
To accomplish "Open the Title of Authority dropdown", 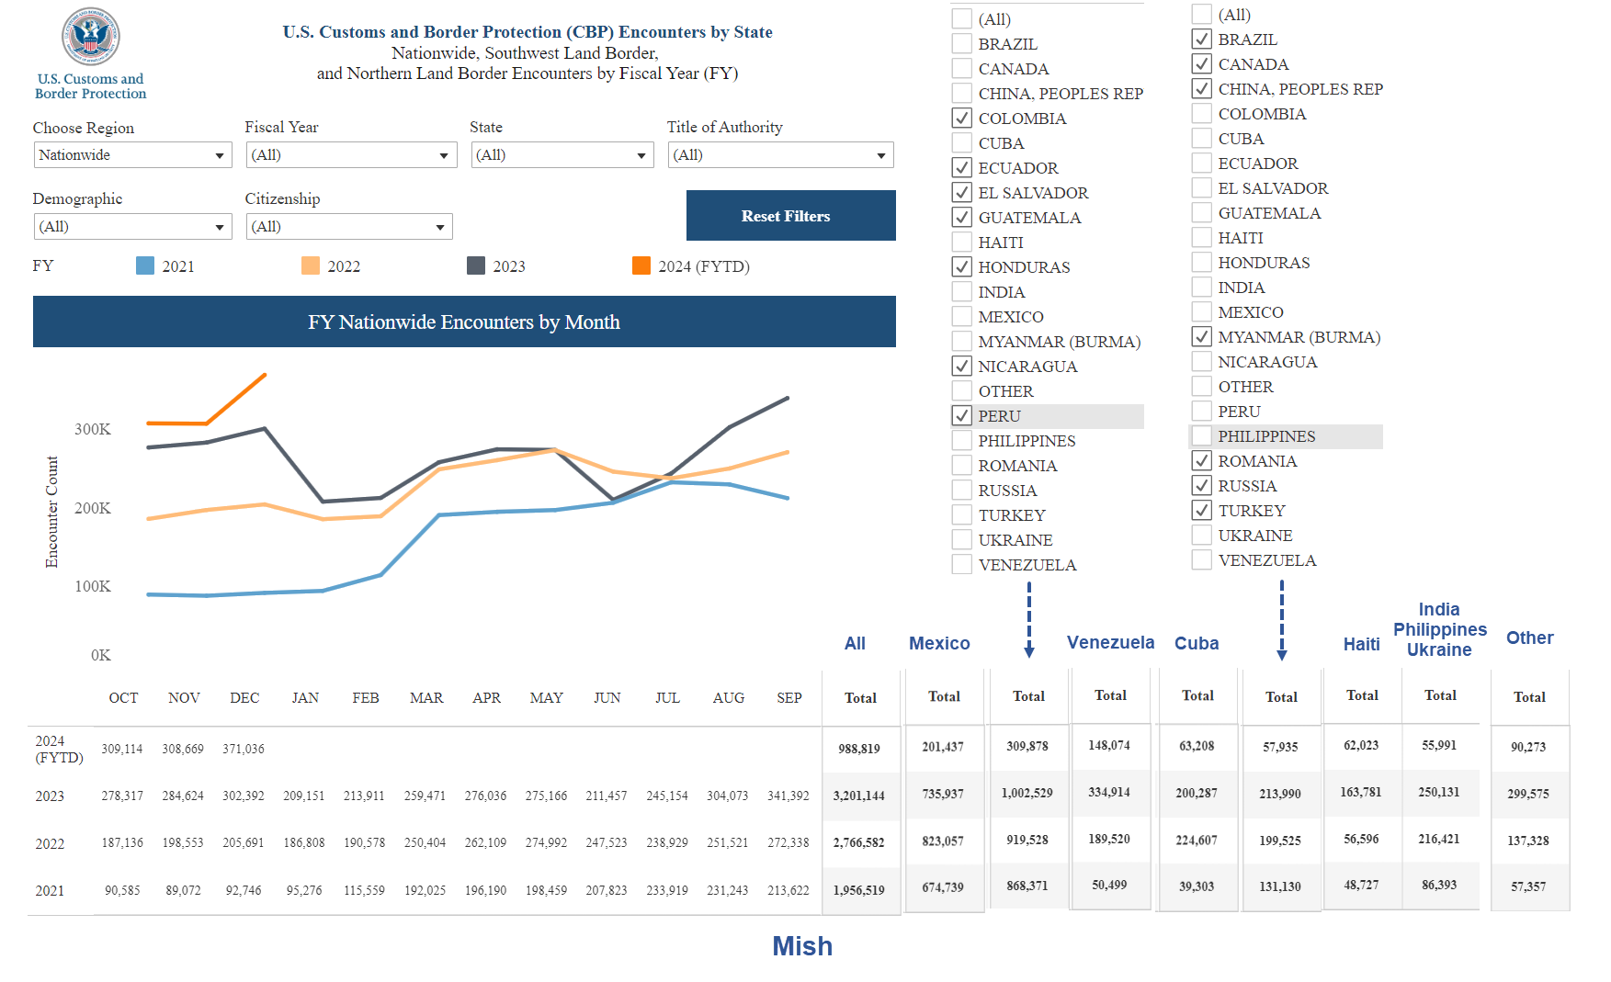I will point(779,154).
